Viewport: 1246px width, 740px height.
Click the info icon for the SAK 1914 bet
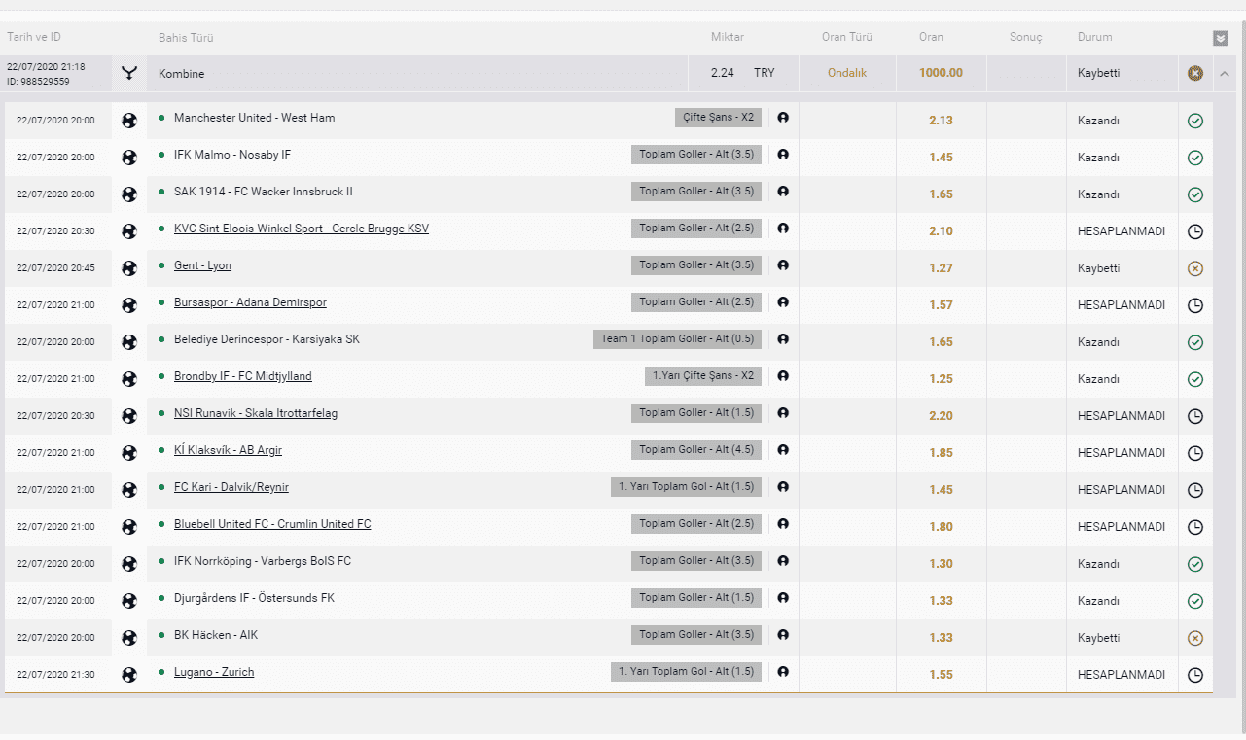coord(783,192)
